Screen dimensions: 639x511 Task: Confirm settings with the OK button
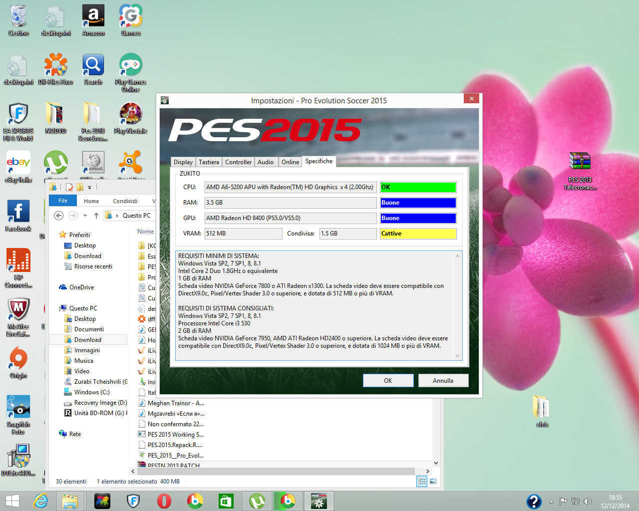(x=388, y=380)
